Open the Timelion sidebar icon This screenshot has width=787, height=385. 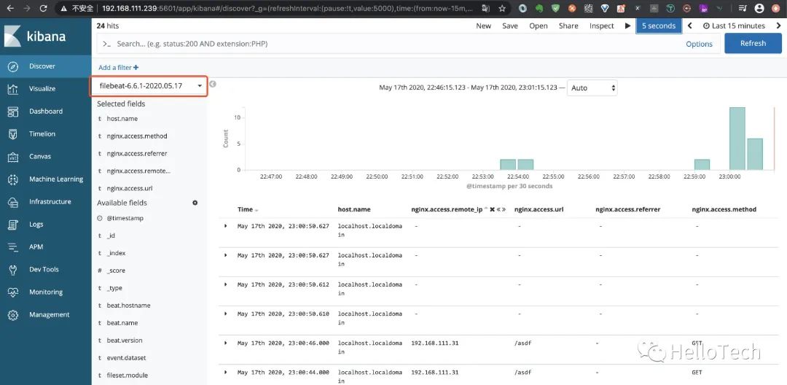pos(13,134)
